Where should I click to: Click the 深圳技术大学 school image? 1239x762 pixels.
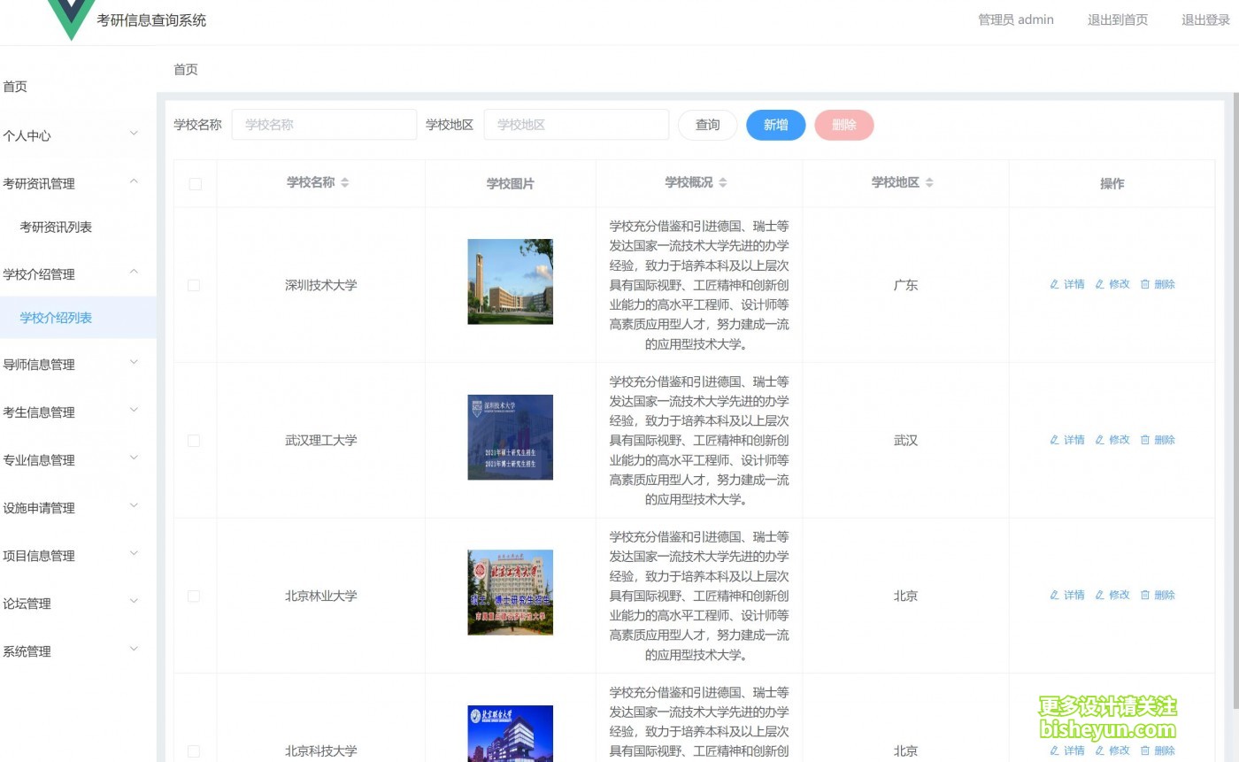pyautogui.click(x=511, y=281)
